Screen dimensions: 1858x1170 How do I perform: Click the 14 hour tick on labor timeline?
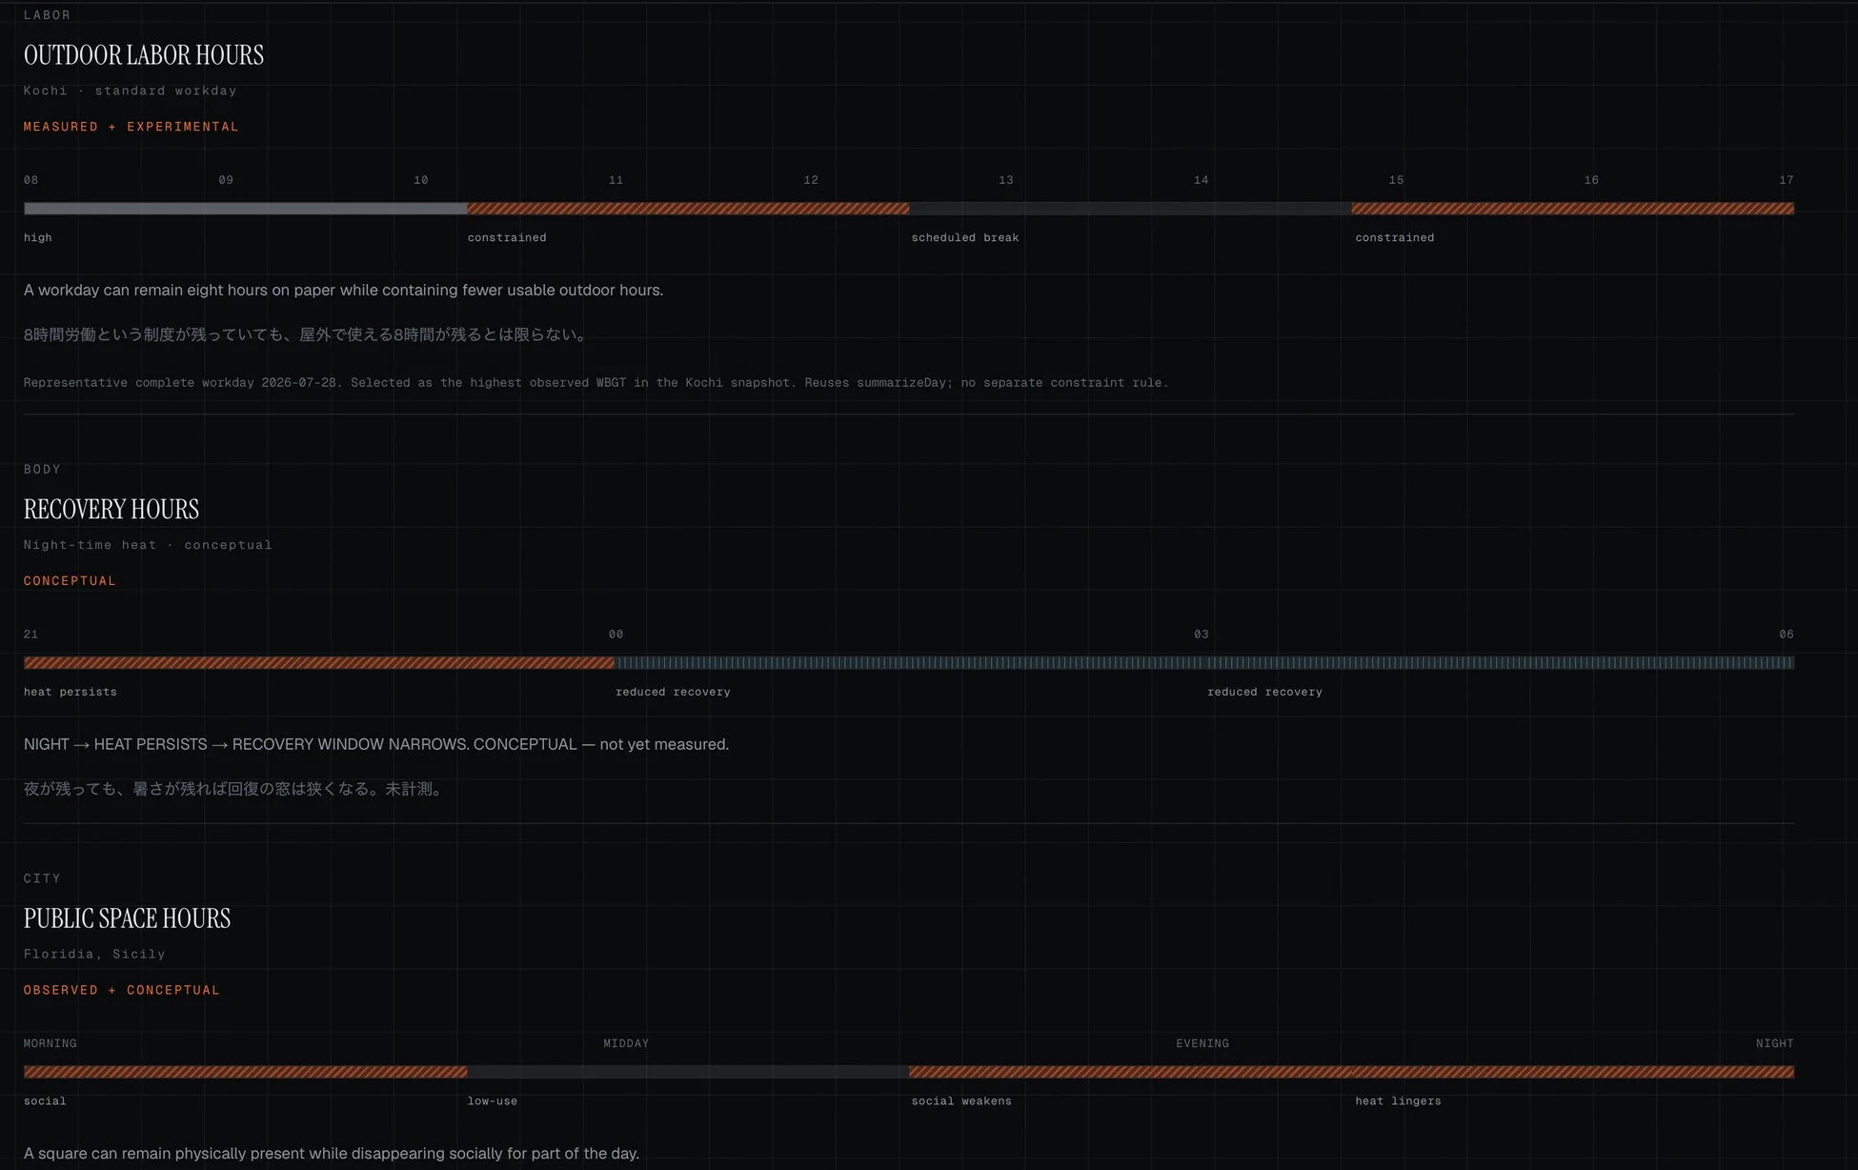(1202, 180)
